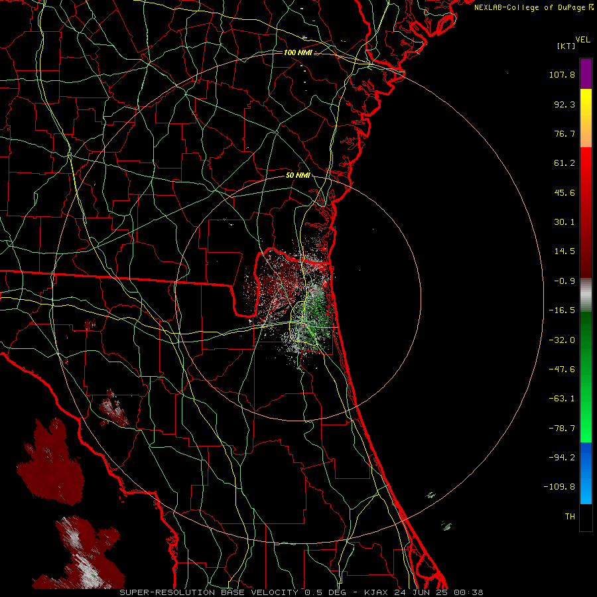597x597 pixels.
Task: Click the -78.7 velocity scale value
Action: [562, 429]
